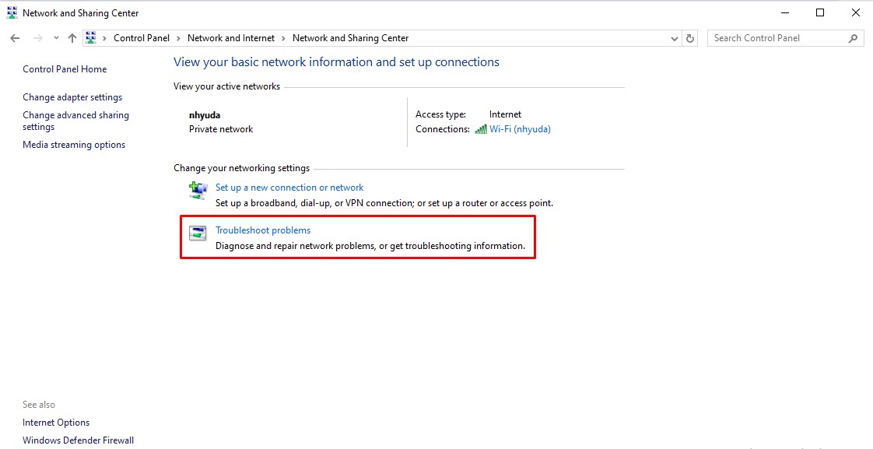
Task: Click the Forward navigation arrow
Action: click(37, 38)
